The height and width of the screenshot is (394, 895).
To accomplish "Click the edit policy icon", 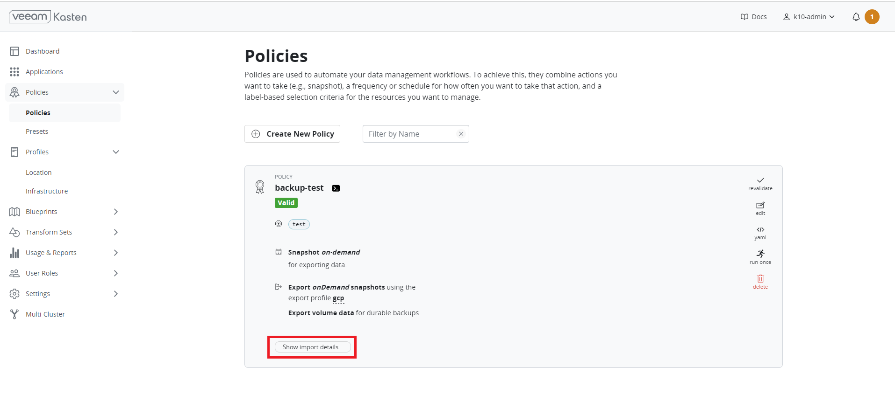I will click(x=760, y=205).
